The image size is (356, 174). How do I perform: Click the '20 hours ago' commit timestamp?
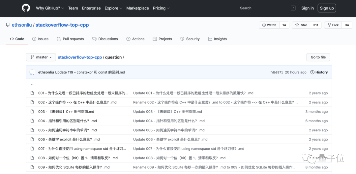tap(296, 72)
